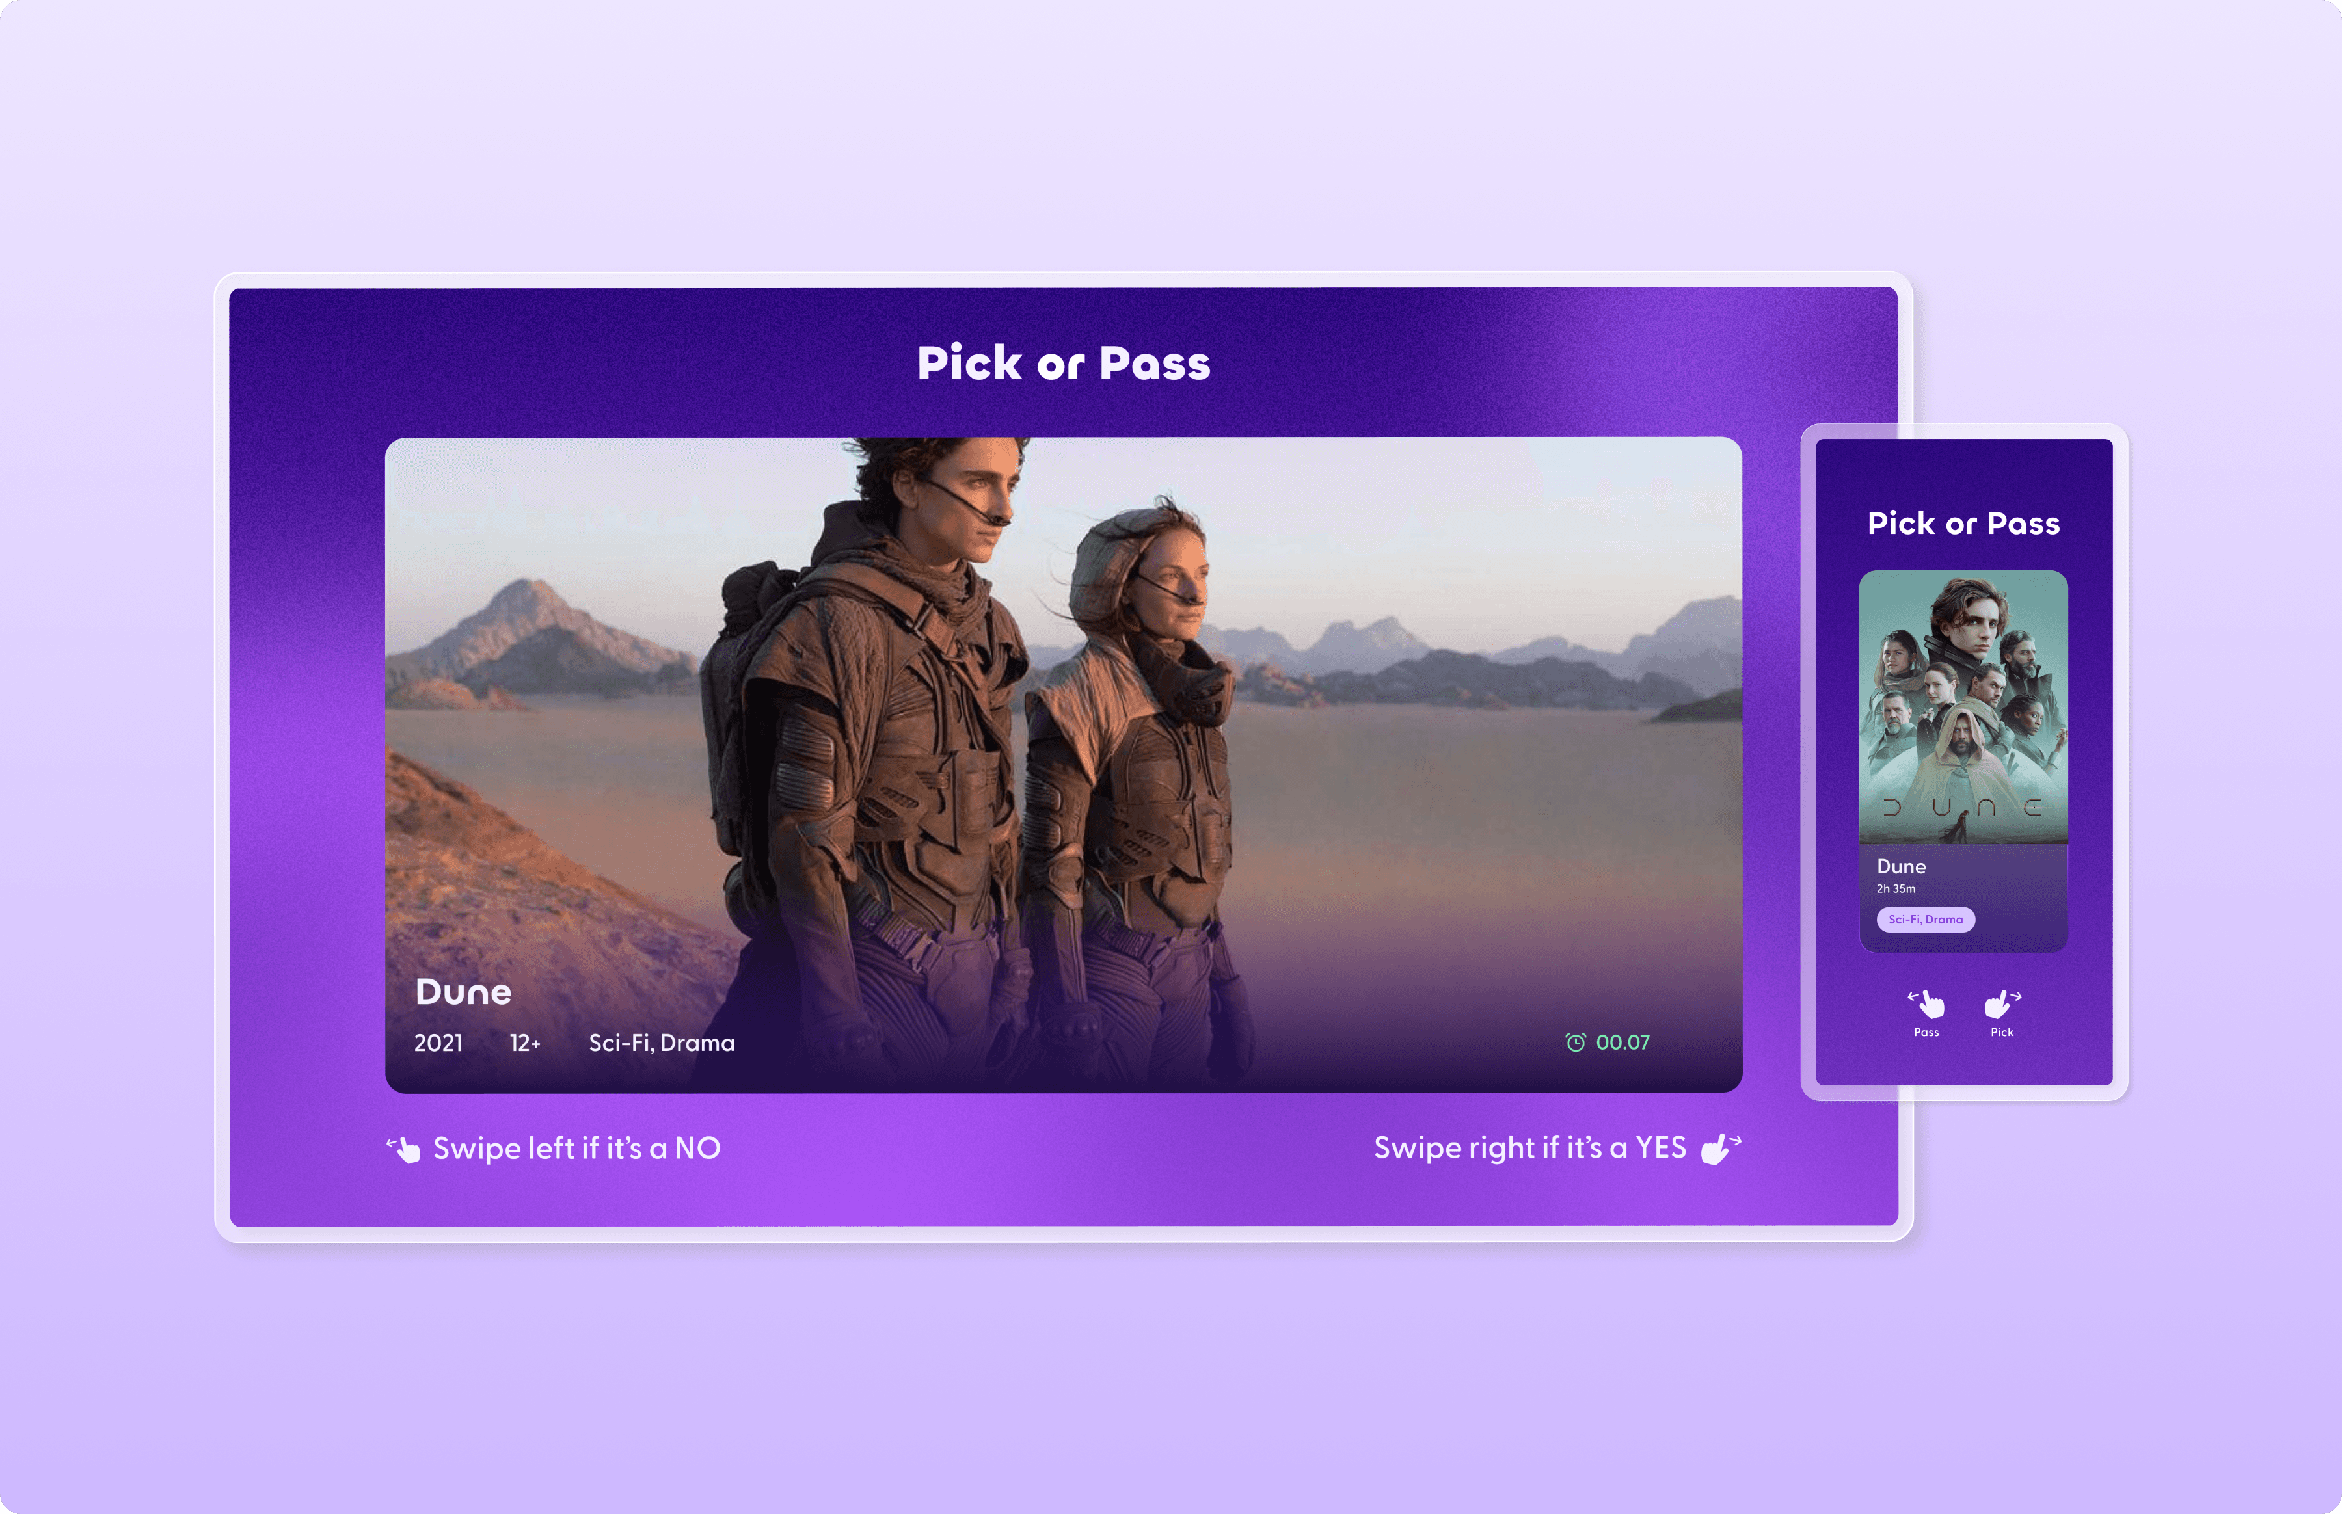Screen dimensions: 2342x1514
Task: Click the swipe-left hand icon on TV screen
Action: click(x=403, y=1149)
